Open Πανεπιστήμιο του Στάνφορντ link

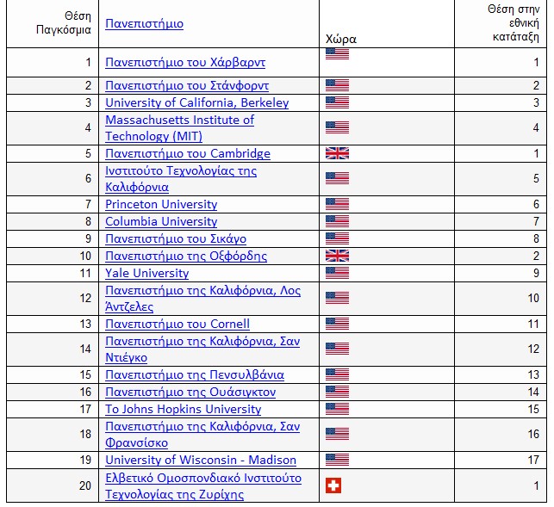[x=187, y=86]
